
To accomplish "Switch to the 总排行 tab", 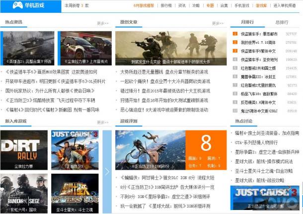I will coord(282,22).
